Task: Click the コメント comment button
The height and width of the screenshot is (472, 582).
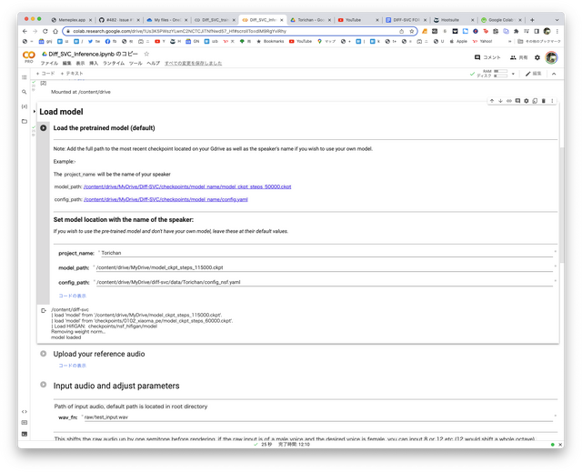Action: [487, 57]
